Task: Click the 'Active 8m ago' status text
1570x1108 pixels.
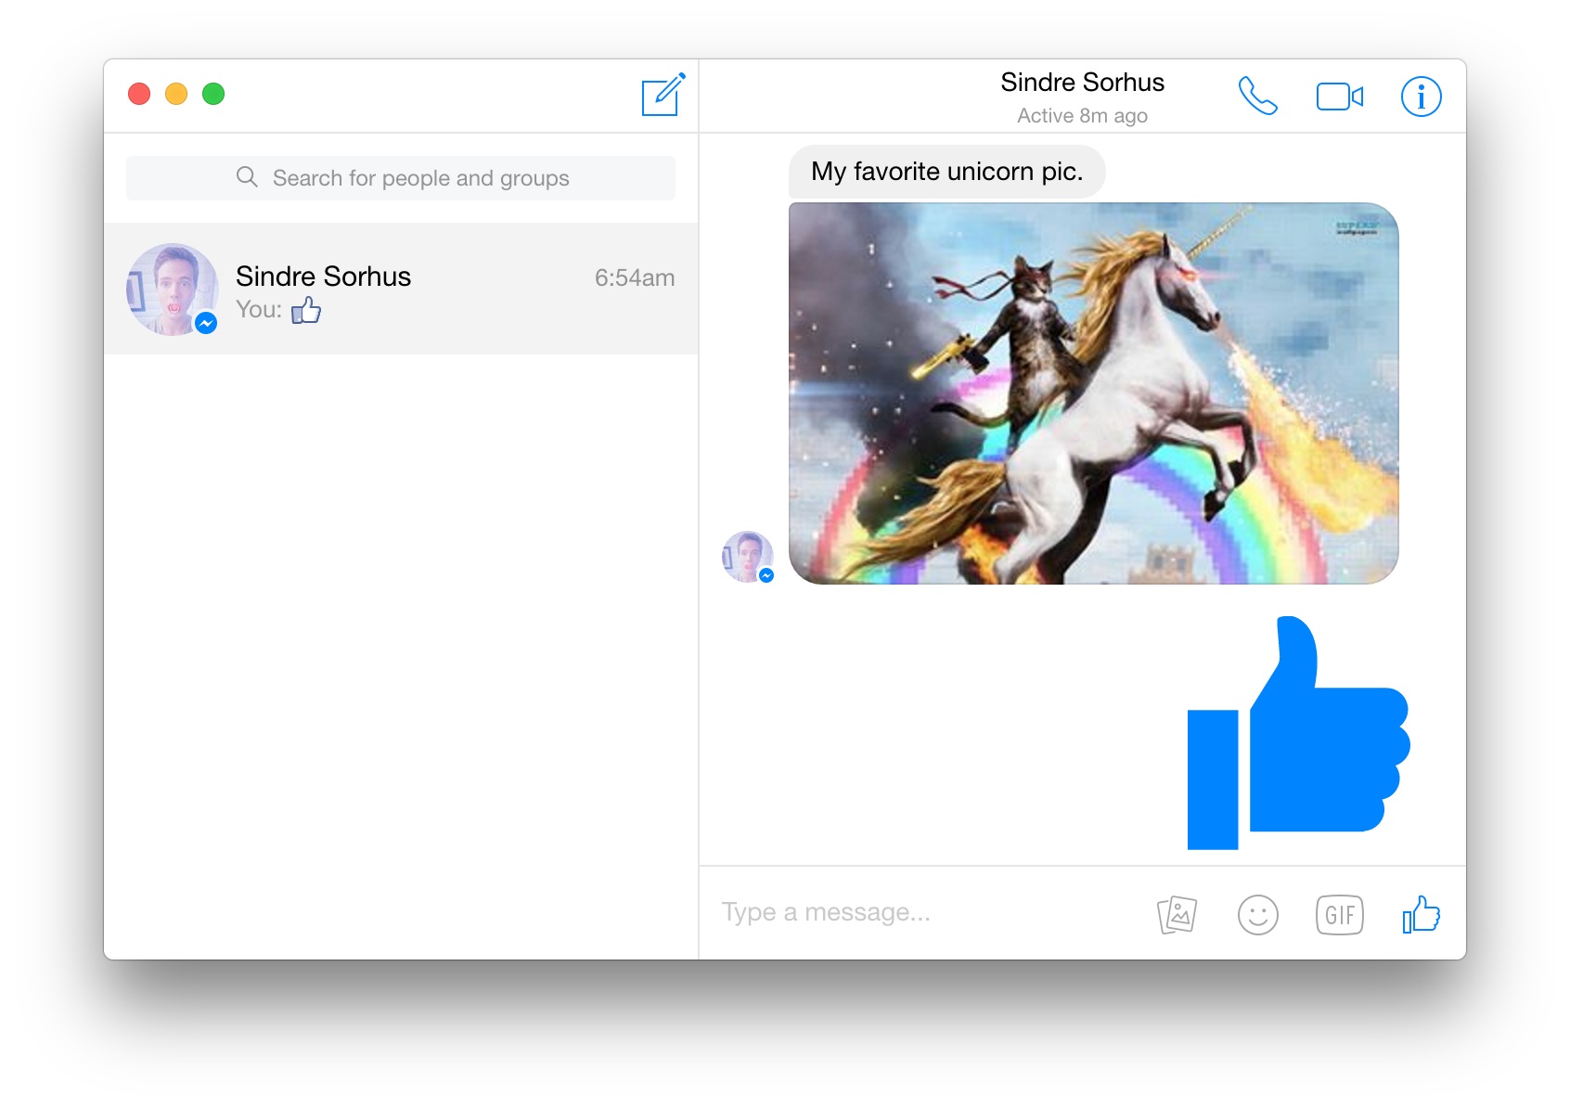Action: (x=1082, y=116)
